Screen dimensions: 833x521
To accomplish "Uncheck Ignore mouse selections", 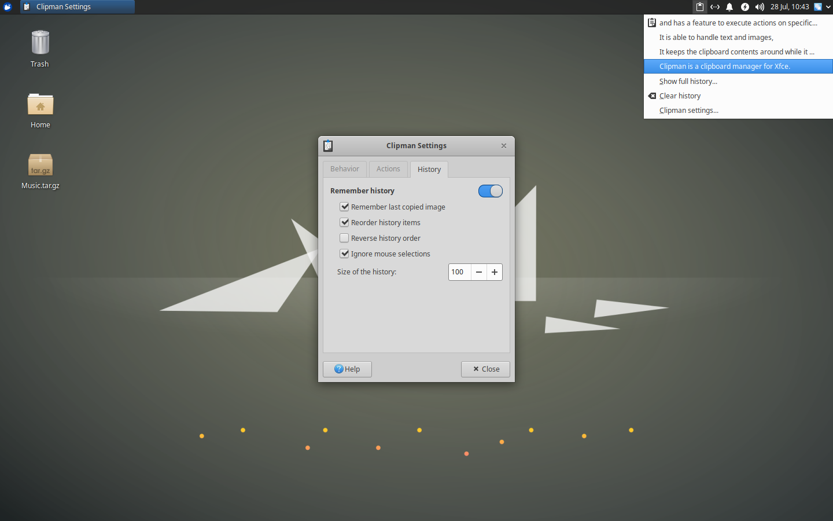I will [344, 254].
